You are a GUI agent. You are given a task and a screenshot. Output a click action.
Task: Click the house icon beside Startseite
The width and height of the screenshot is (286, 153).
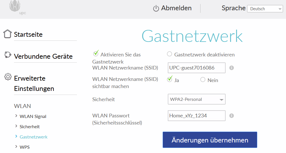pyautogui.click(x=7, y=34)
